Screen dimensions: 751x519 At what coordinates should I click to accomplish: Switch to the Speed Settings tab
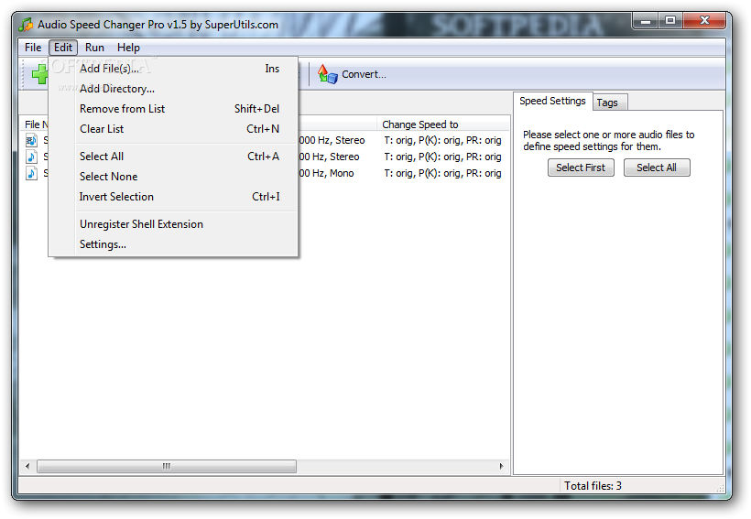coord(552,101)
